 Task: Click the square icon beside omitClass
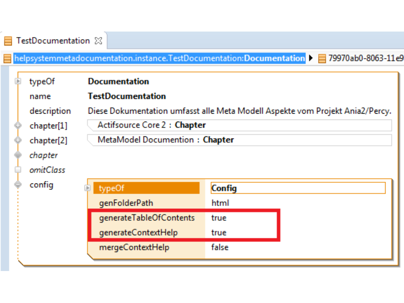point(18,170)
